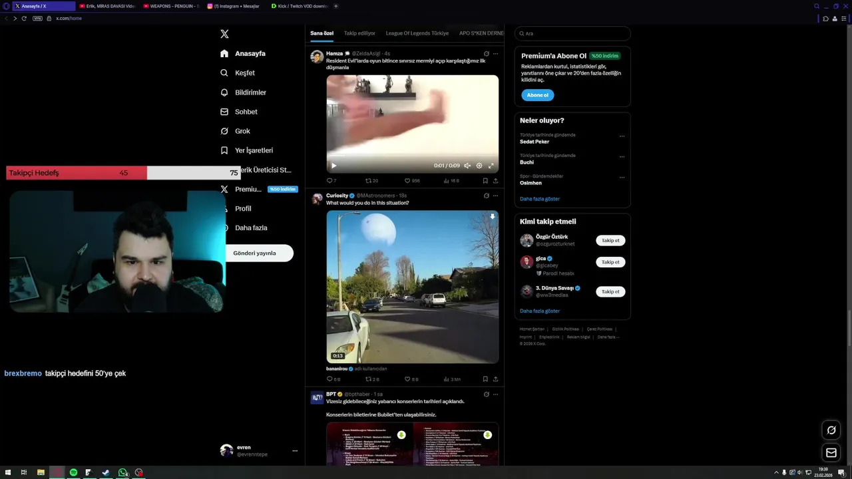Image resolution: width=852 pixels, height=479 pixels.
Task: Open WhatsApp from the taskbar
Action: 122,472
